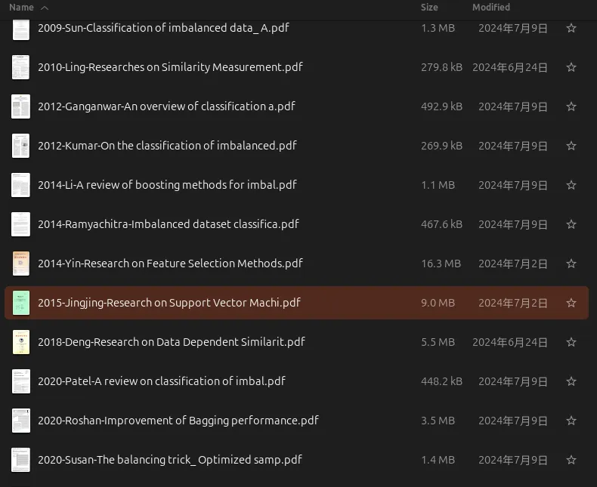
Task: Select 2014-Ramyachitra-Imbalanced dataset file name
Action: 168,224
